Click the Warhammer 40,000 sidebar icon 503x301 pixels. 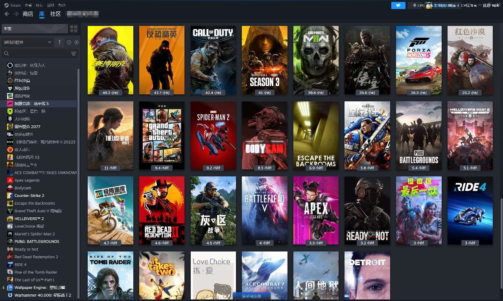pyautogui.click(x=10, y=295)
